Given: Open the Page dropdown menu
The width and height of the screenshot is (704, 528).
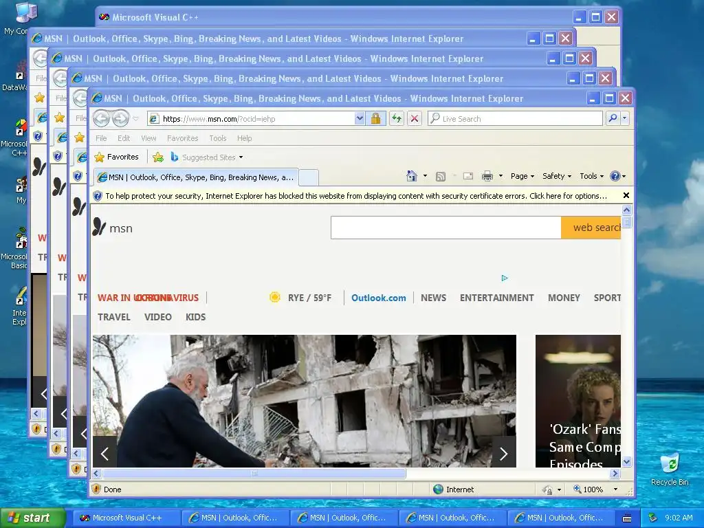Looking at the screenshot, I should 522,176.
